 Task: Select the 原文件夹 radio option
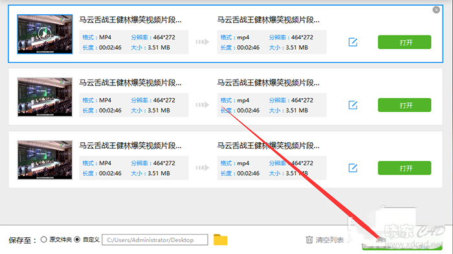(x=43, y=240)
